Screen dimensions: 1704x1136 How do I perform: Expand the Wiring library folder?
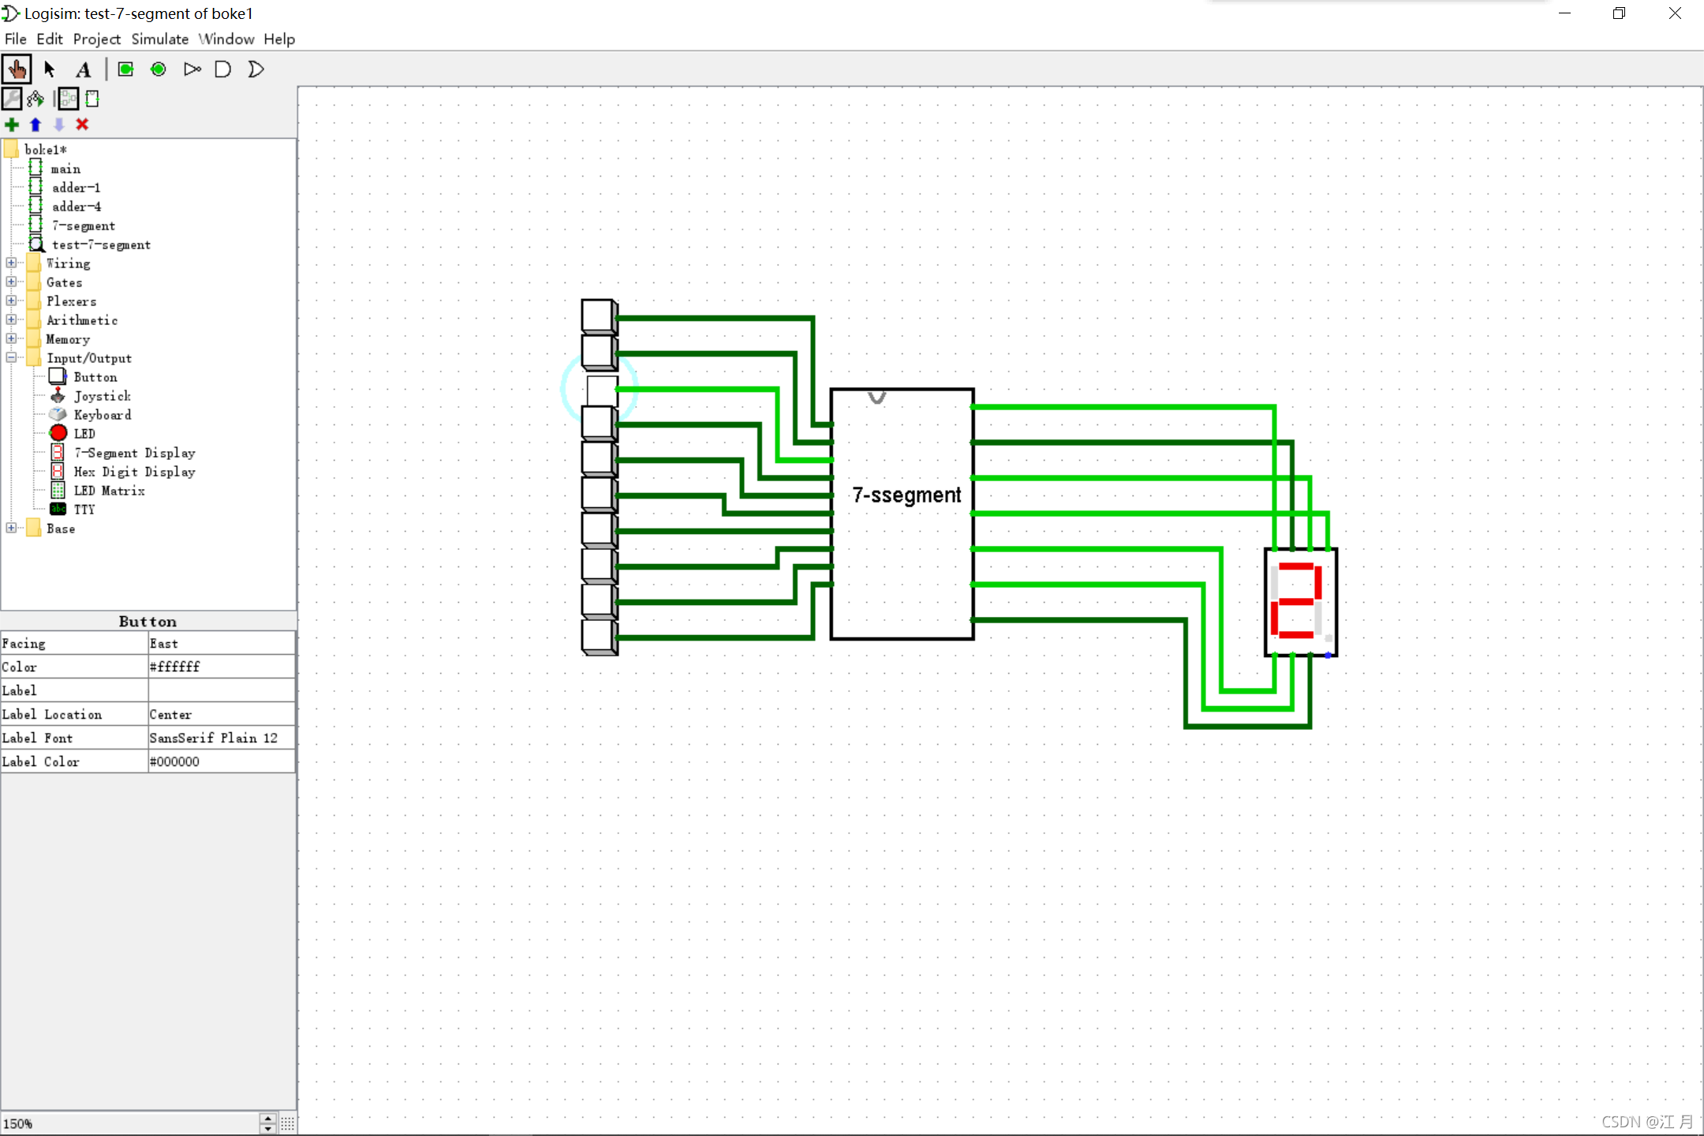pos(11,263)
